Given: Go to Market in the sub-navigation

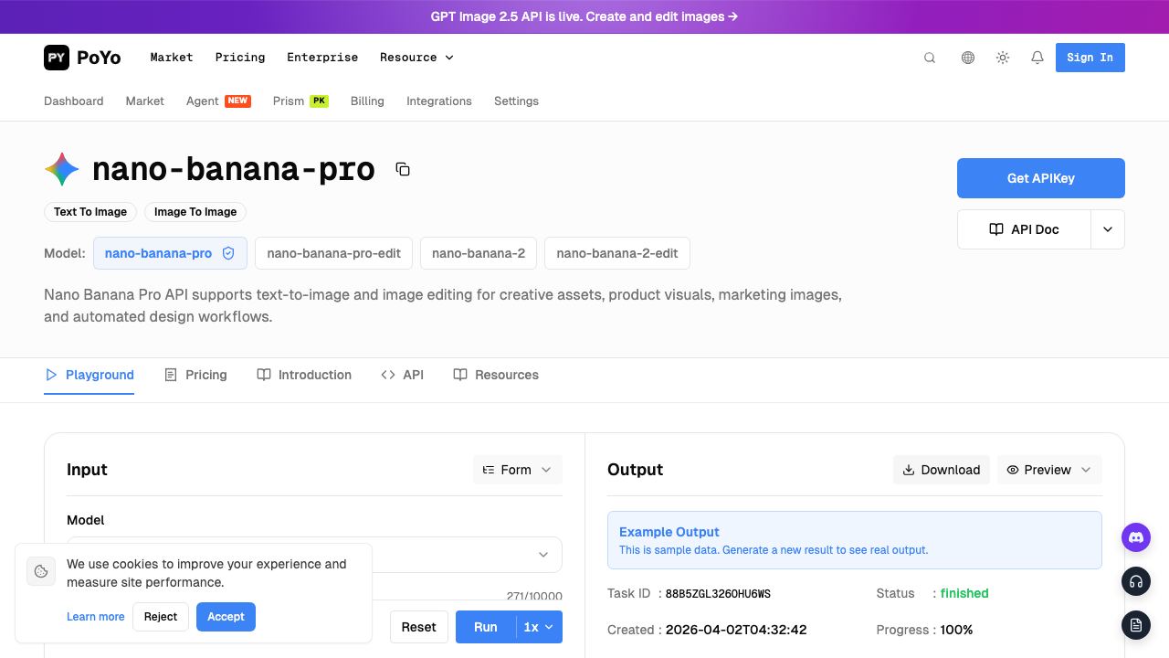Looking at the screenshot, I should tap(145, 101).
